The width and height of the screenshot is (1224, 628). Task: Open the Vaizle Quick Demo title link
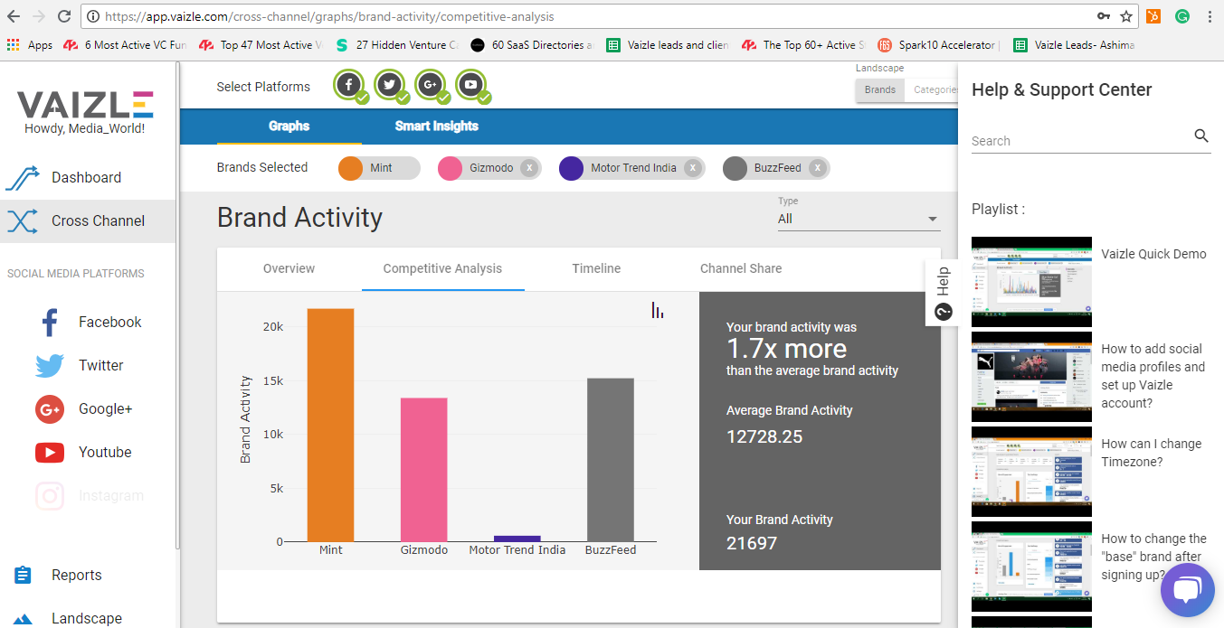[x=1153, y=254]
